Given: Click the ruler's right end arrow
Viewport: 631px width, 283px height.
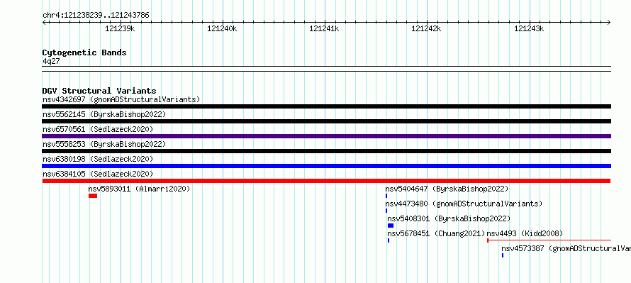Looking at the screenshot, I should point(609,22).
